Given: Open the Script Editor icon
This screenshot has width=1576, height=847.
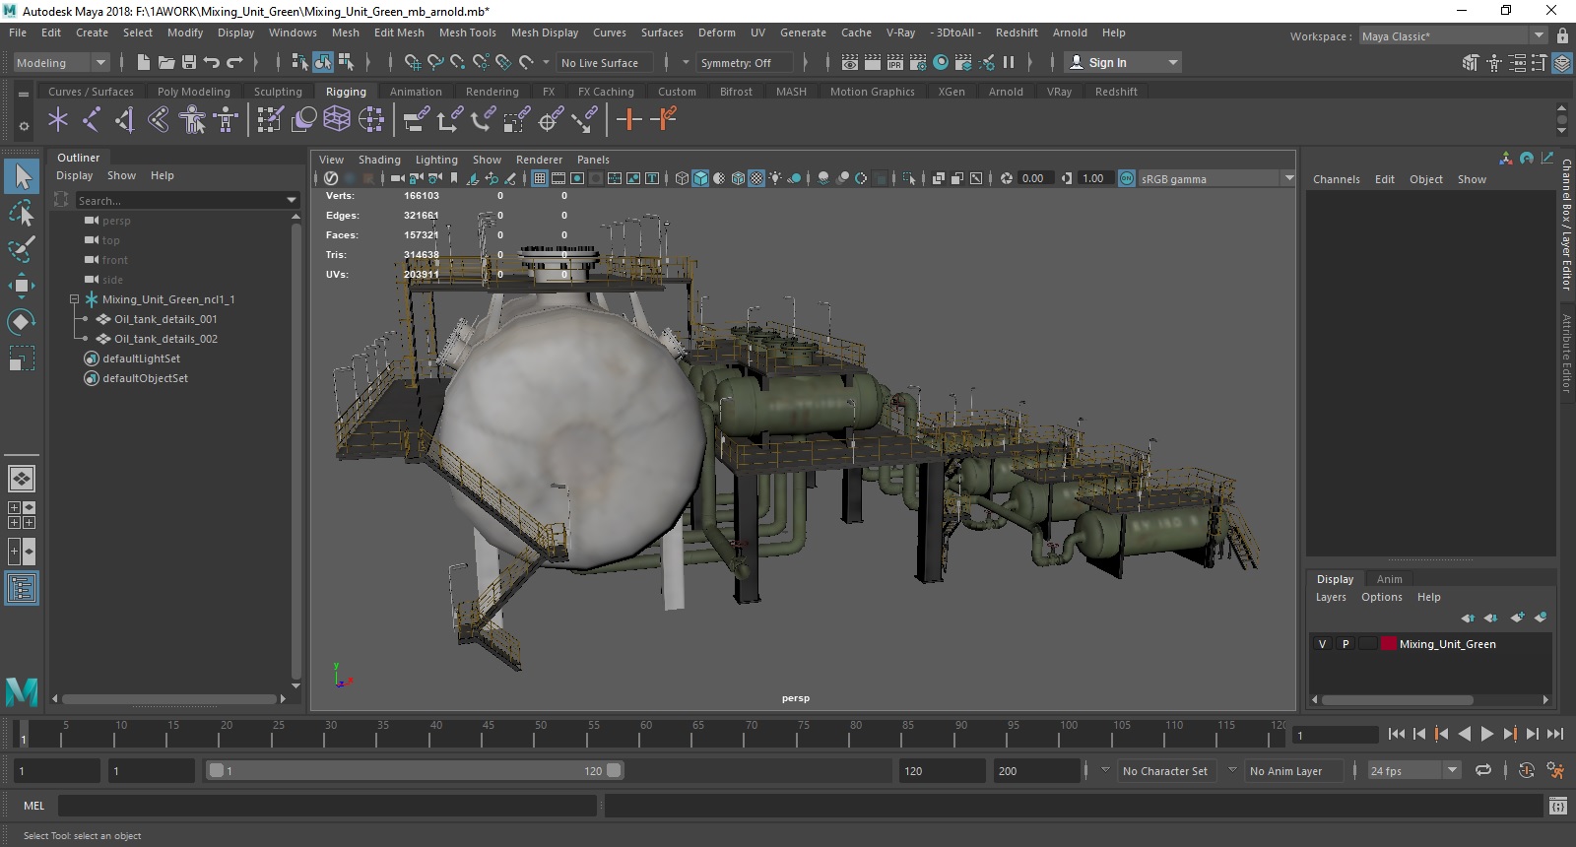Looking at the screenshot, I should pyautogui.click(x=1557, y=807).
